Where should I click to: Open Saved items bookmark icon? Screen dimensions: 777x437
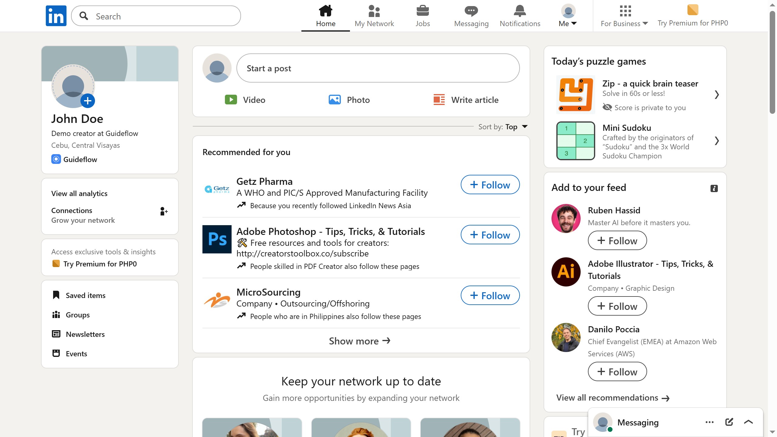point(56,295)
